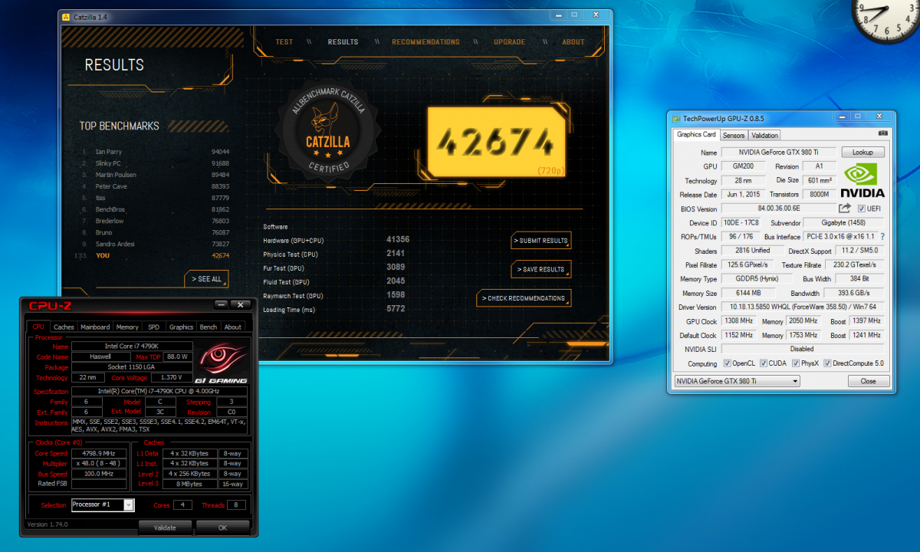Viewport: 920px width, 552px height.
Task: Open the Bench tab in CPU-Z
Action: 208,327
